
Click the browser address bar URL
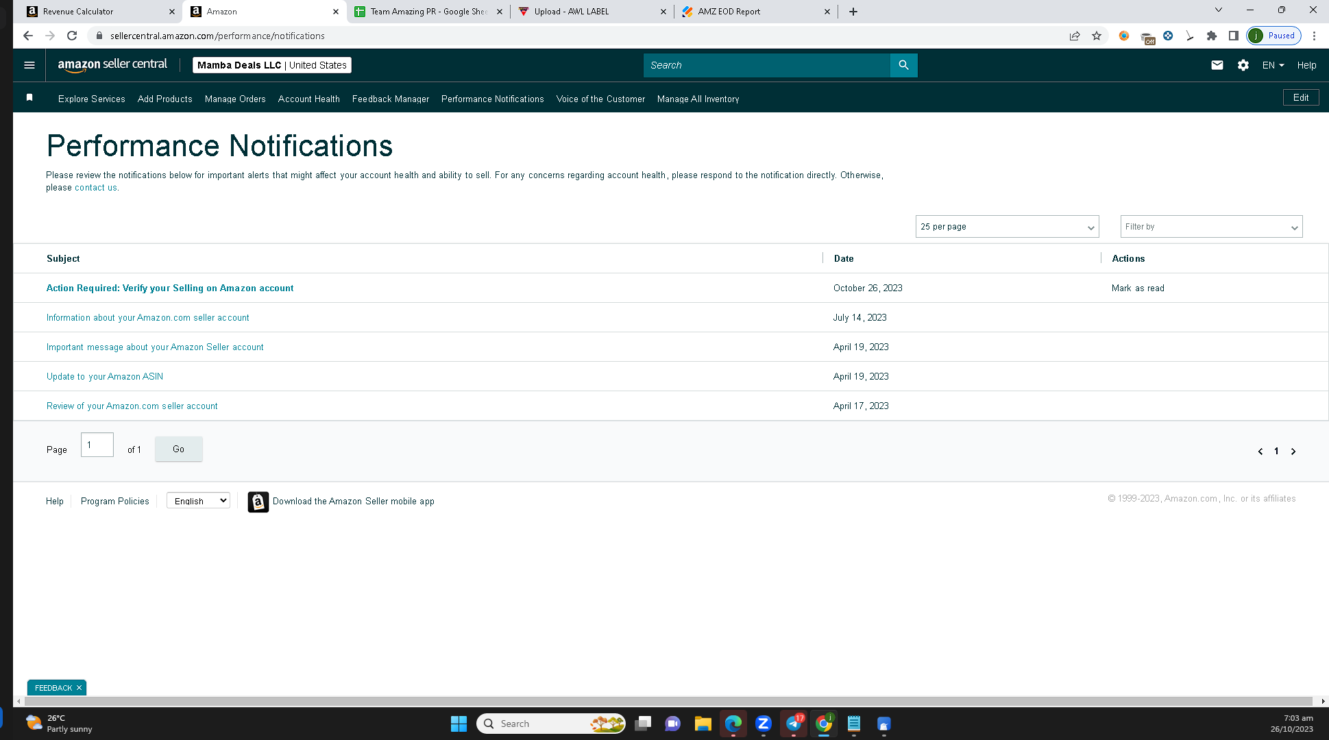pyautogui.click(x=217, y=36)
